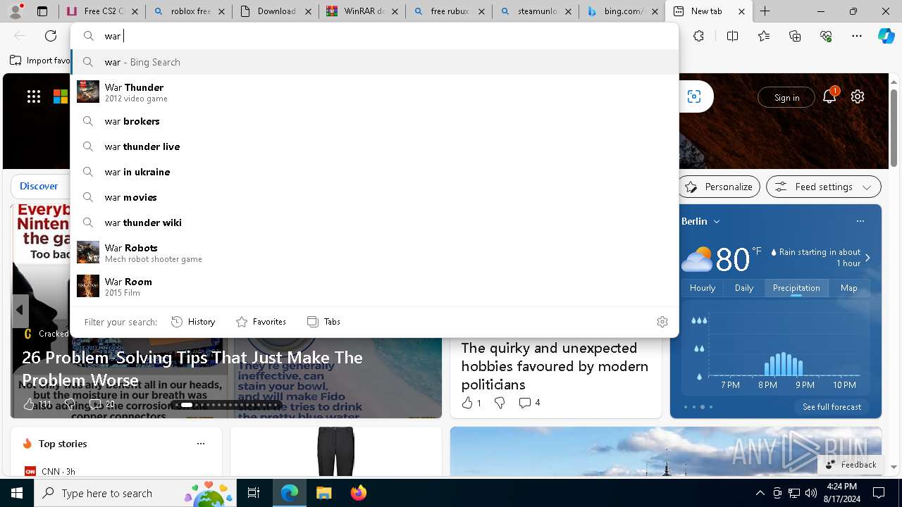
Task: Launch Firefox from taskbar
Action: click(x=358, y=493)
